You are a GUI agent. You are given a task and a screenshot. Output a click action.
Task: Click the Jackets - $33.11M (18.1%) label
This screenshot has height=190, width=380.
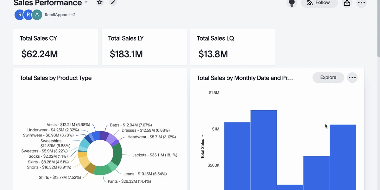(x=155, y=155)
